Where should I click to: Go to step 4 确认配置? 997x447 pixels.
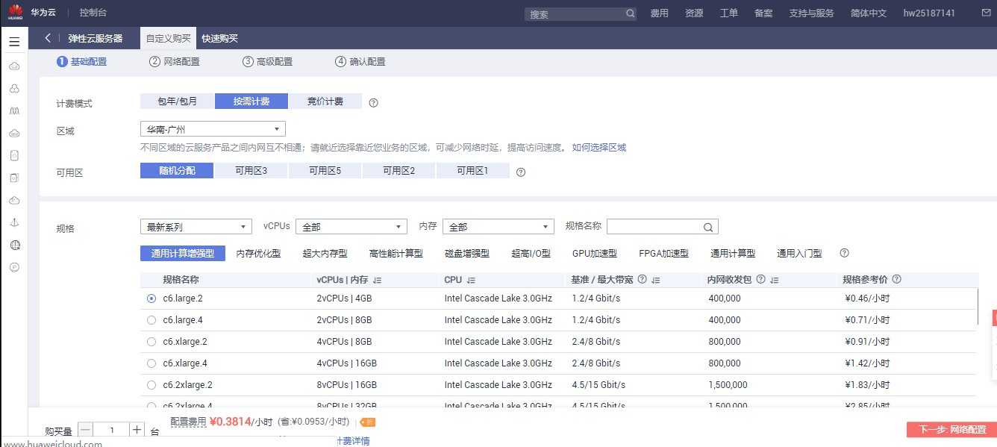(360, 62)
